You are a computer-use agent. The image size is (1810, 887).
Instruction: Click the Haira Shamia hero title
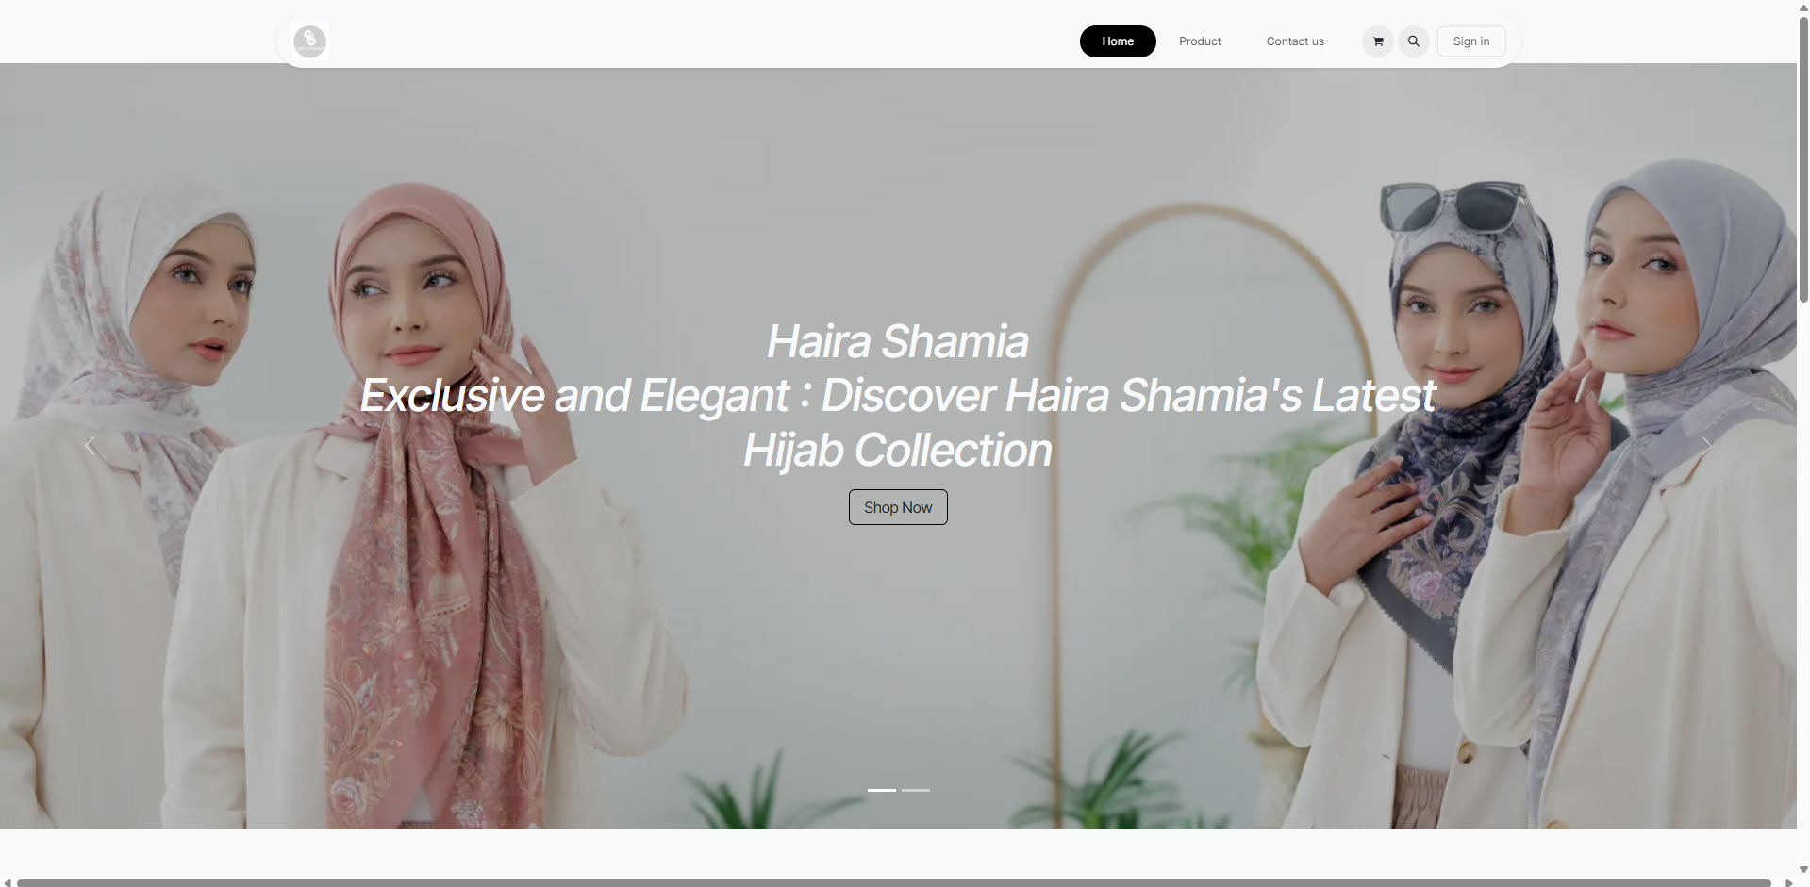[898, 341]
